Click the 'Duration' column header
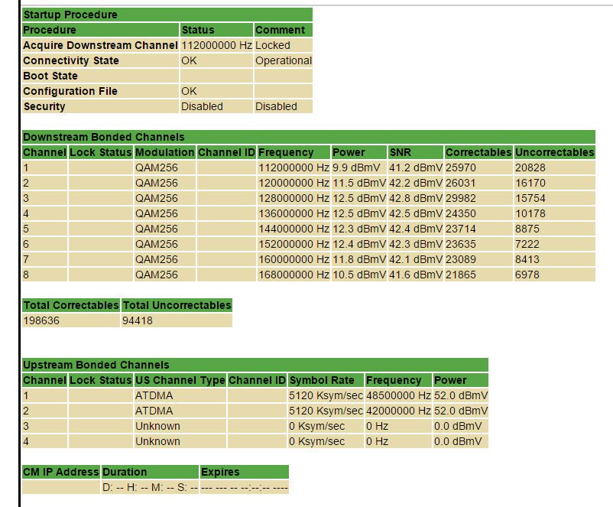 point(125,472)
